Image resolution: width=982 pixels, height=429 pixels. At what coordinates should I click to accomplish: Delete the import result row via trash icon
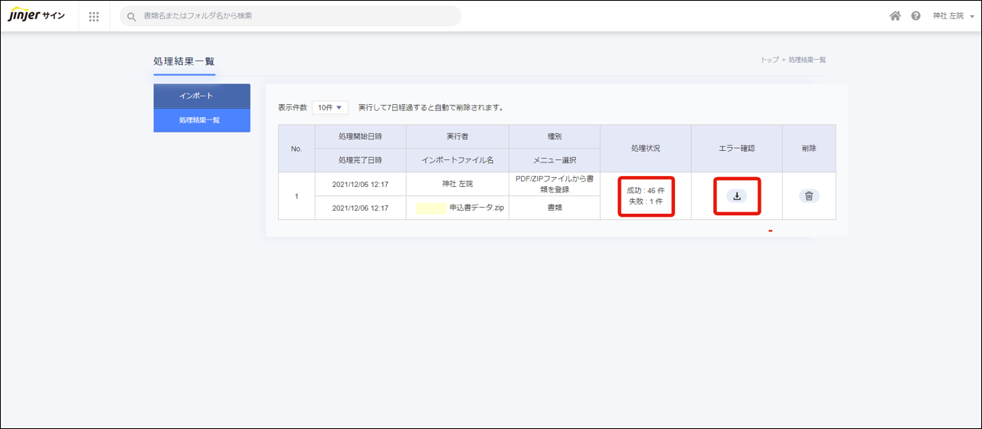(x=808, y=196)
